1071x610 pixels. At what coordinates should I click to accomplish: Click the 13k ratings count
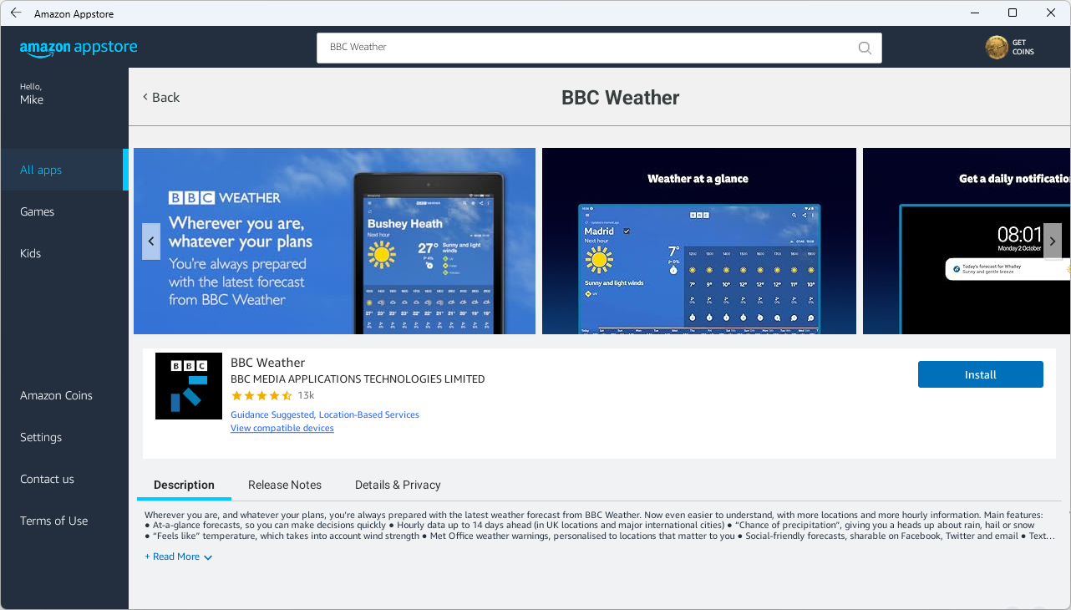[x=306, y=395]
